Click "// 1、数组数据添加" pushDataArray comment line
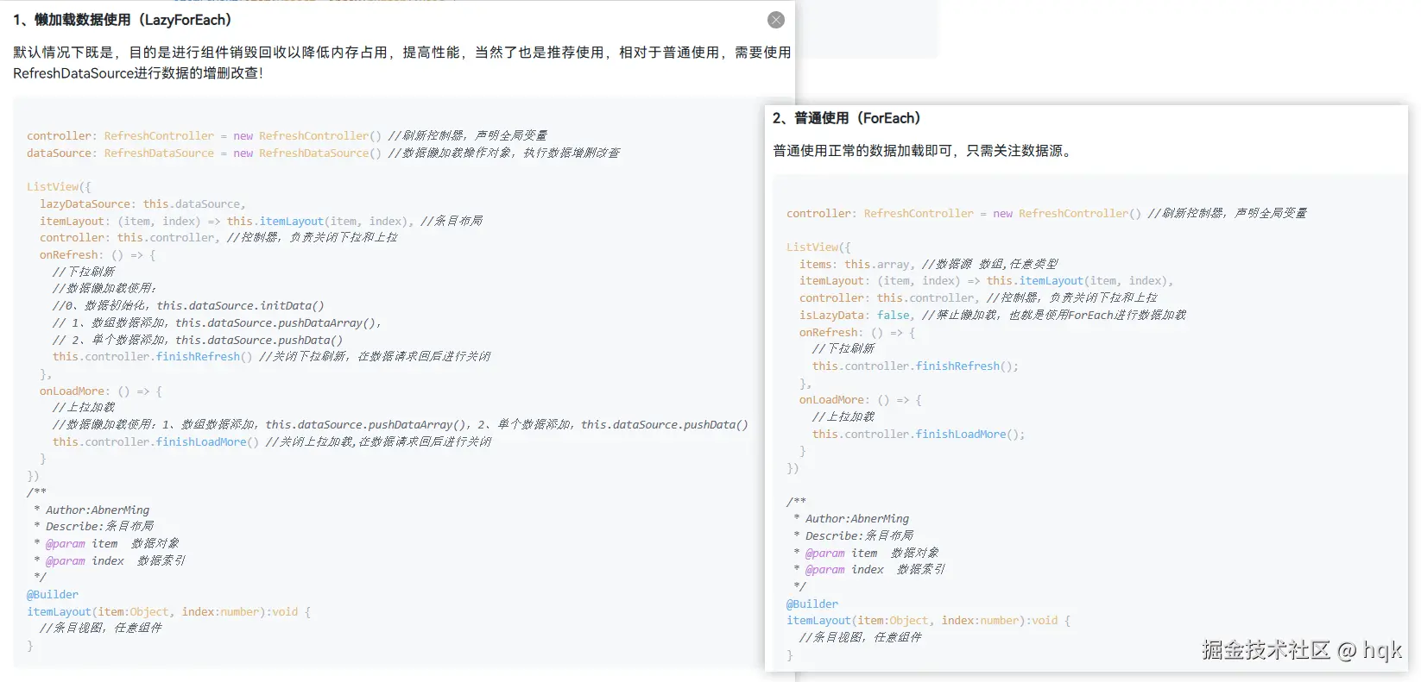Viewport: 1421px width, 682px height. (x=217, y=323)
